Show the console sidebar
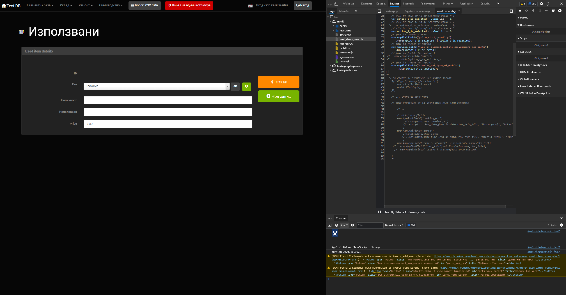Viewport: 566px width, 295px height. [329, 225]
